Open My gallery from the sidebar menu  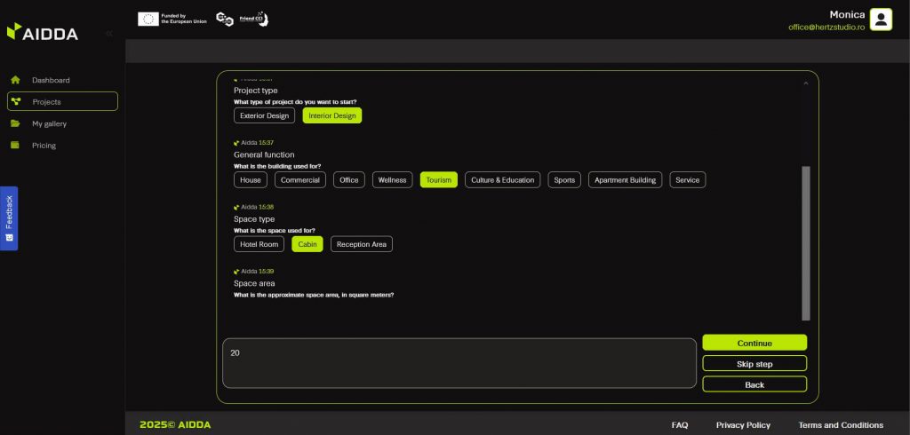click(49, 123)
